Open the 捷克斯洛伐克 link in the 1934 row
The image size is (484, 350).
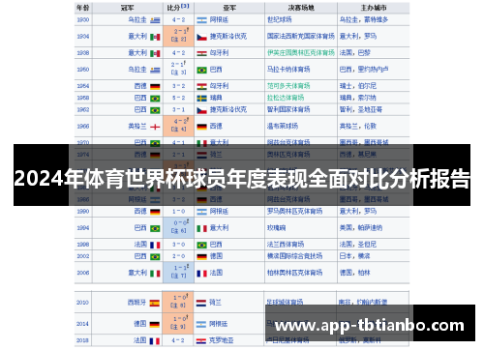228,37
